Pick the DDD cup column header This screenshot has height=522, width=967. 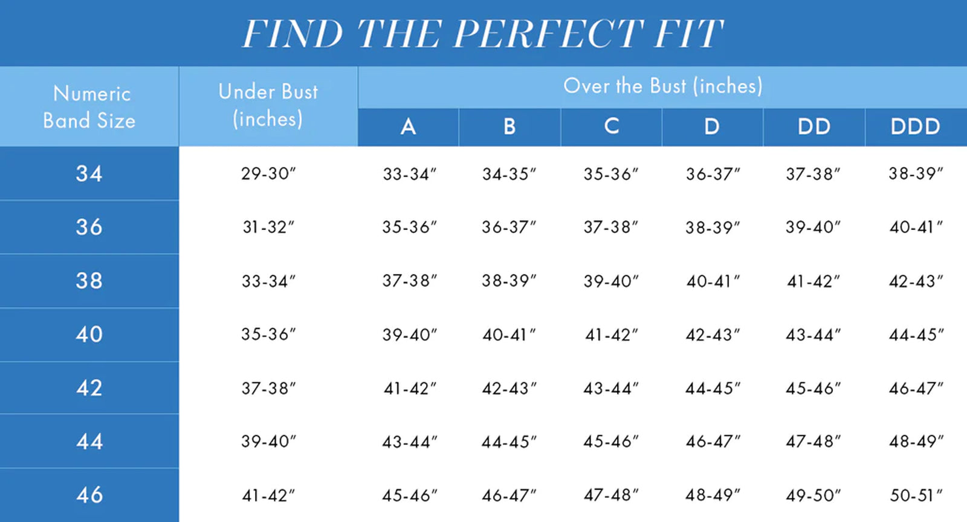915,126
